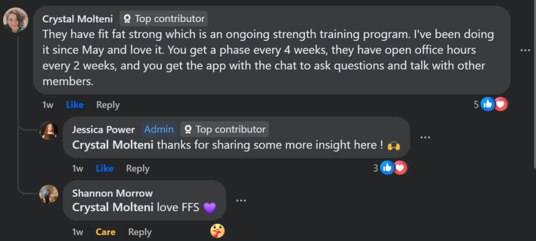Toggle Like on Jessica Power's reply
Image resolution: width=536 pixels, height=241 pixels.
click(x=105, y=168)
